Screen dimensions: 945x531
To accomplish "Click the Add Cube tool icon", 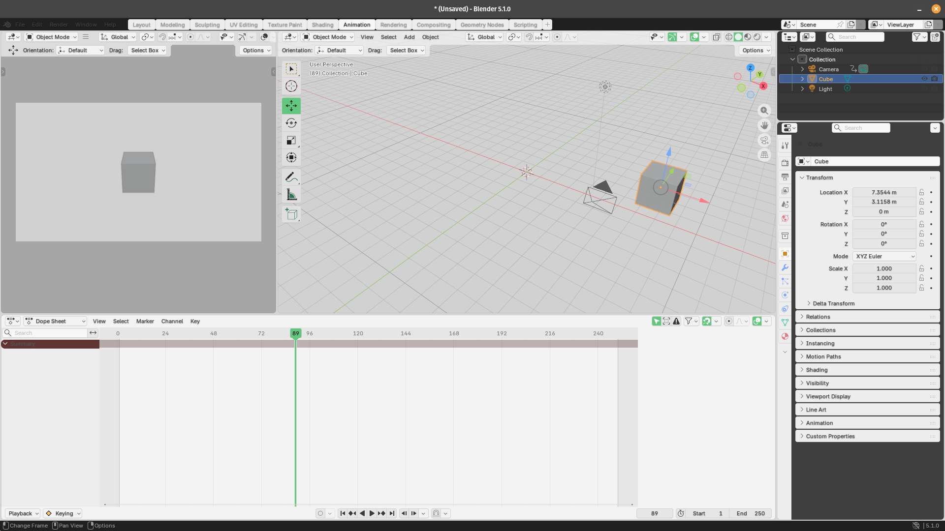I will [291, 214].
